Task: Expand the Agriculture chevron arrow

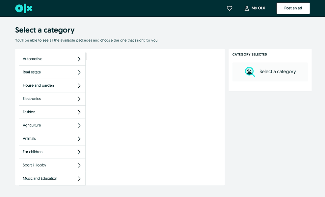Action: click(x=79, y=125)
